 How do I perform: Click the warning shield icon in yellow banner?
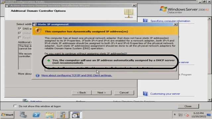[38, 30]
